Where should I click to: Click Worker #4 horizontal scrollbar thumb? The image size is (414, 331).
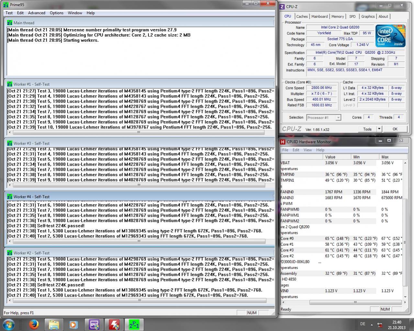pyautogui.click(x=139, y=241)
